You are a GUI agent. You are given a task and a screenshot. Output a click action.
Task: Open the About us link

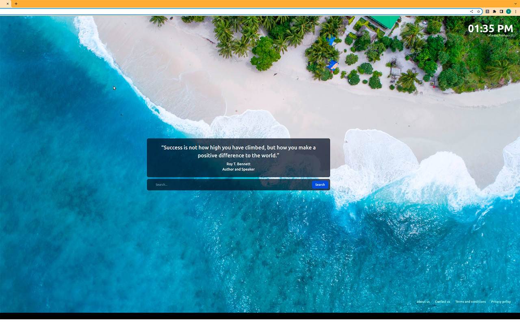pos(423,302)
